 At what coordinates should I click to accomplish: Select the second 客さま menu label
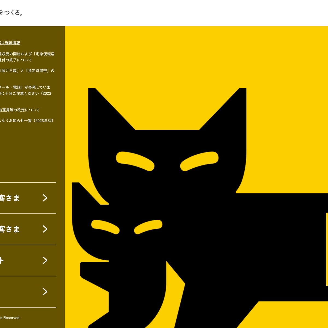click(10, 229)
